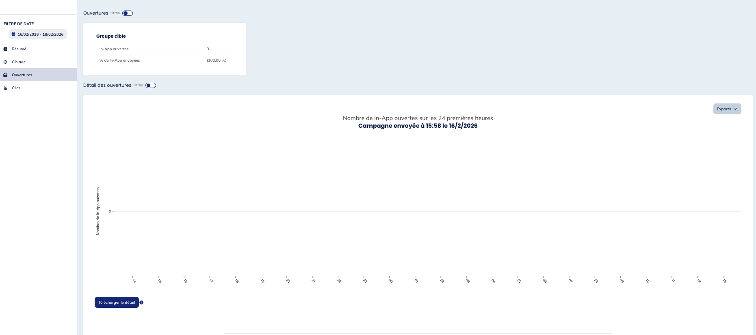Screen dimensions: 756x335
Task: Enable the Filtres switch for Détail des ouvertures
Action: pos(151,86)
